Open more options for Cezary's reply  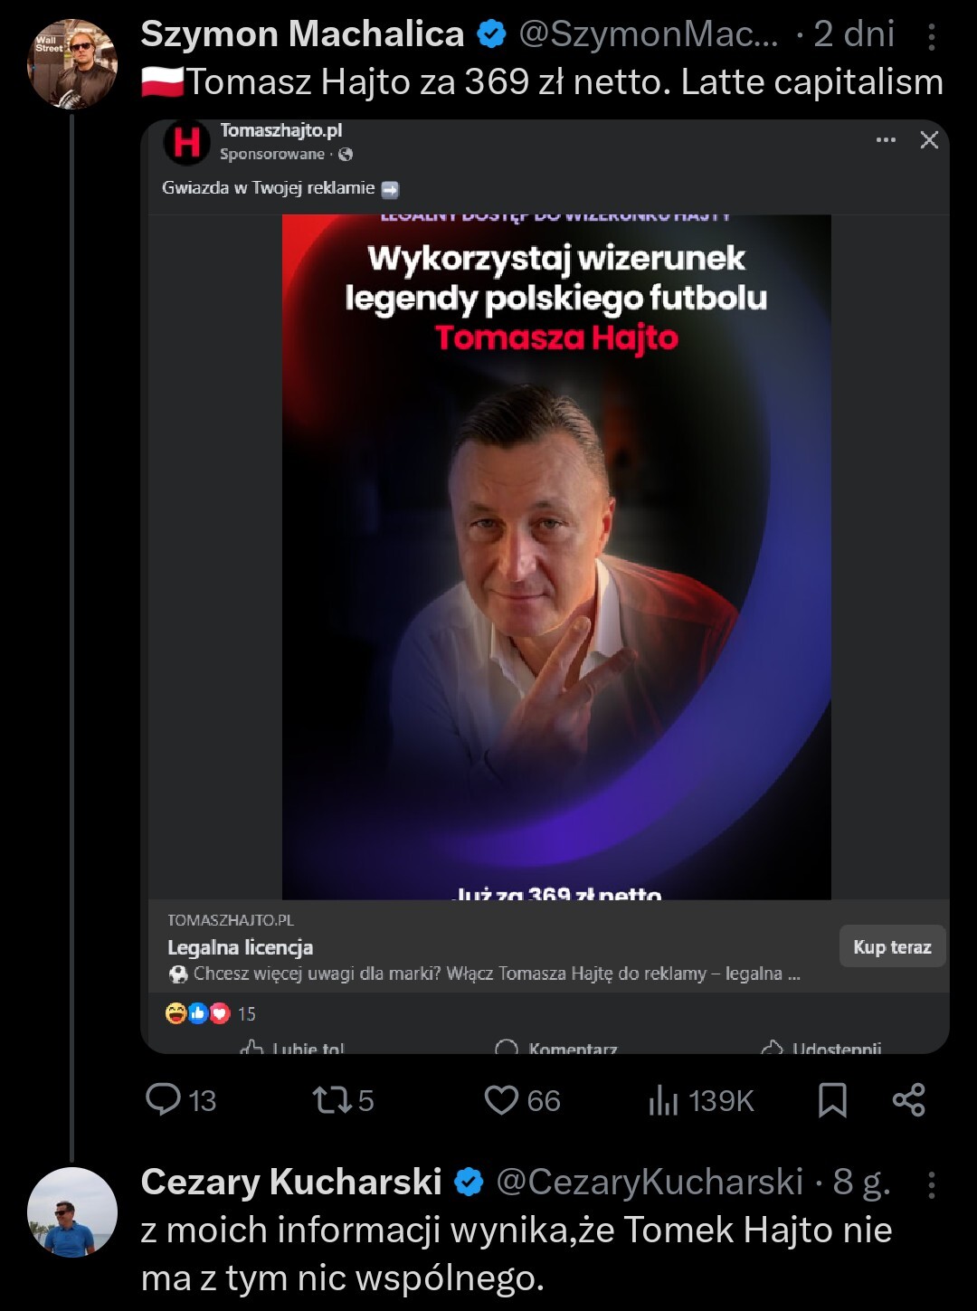pos(931,1184)
